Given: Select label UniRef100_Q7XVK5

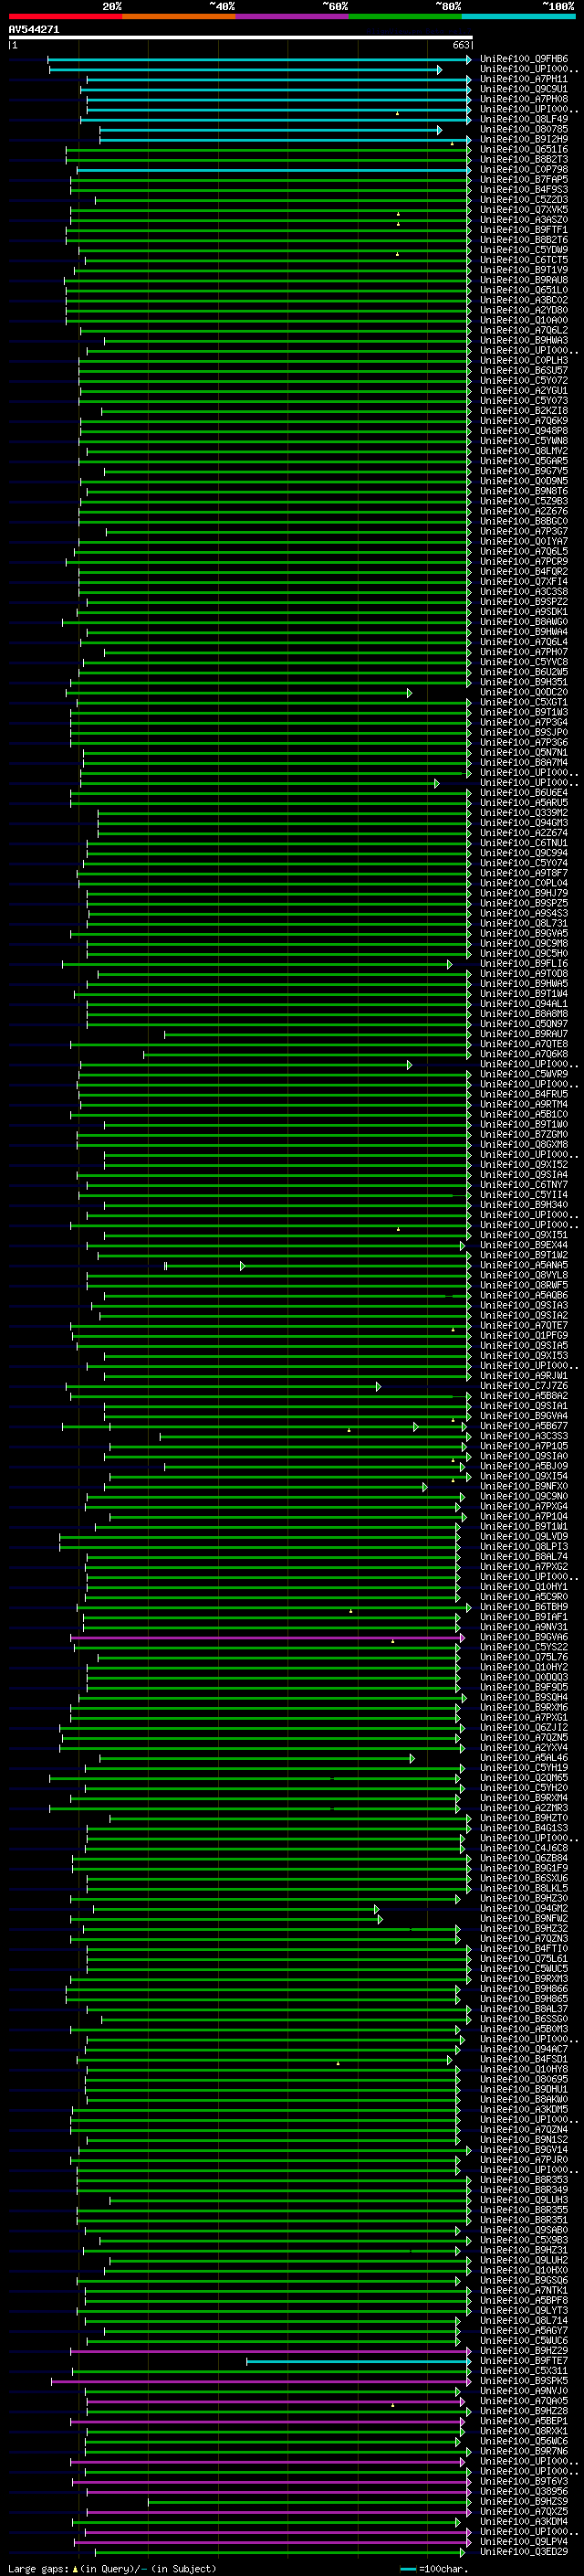Looking at the screenshot, I should (x=524, y=210).
